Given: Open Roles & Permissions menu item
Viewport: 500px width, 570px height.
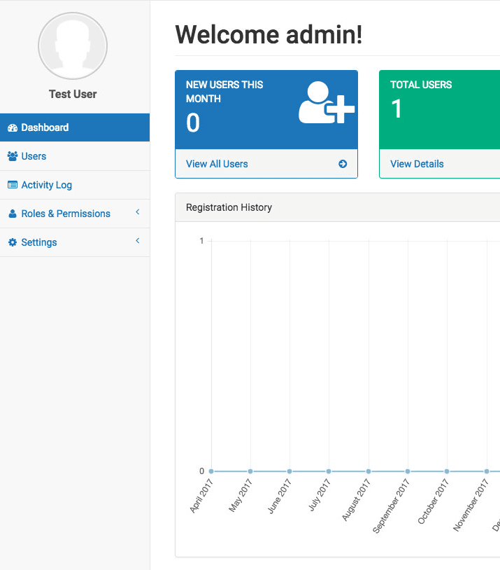Looking at the screenshot, I should coord(75,214).
